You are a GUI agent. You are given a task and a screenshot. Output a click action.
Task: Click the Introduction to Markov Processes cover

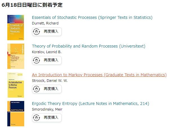16,85
